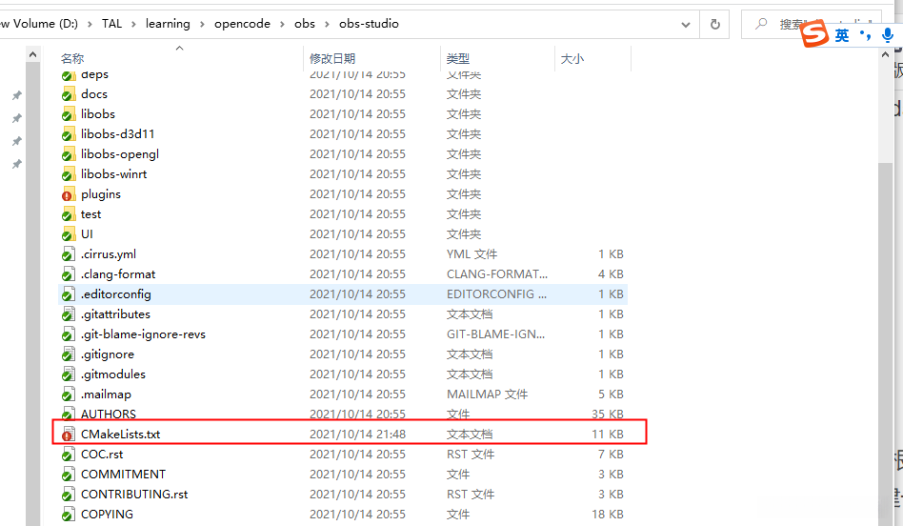Screen dimensions: 903x526
Task: Expand the chevron after TAL in path
Action: point(133,24)
